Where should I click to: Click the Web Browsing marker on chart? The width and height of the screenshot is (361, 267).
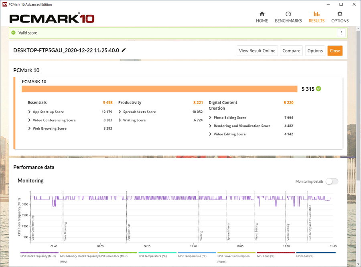(65, 231)
